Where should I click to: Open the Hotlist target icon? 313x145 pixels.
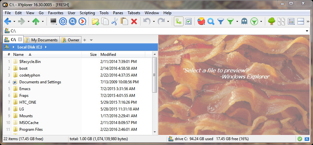pyautogui.click(x=63, y=21)
